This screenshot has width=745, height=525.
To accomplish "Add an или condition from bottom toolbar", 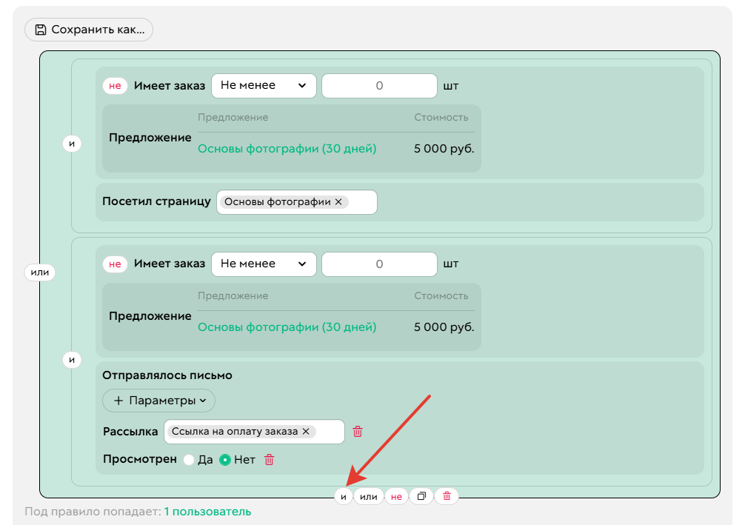I will 368,497.
